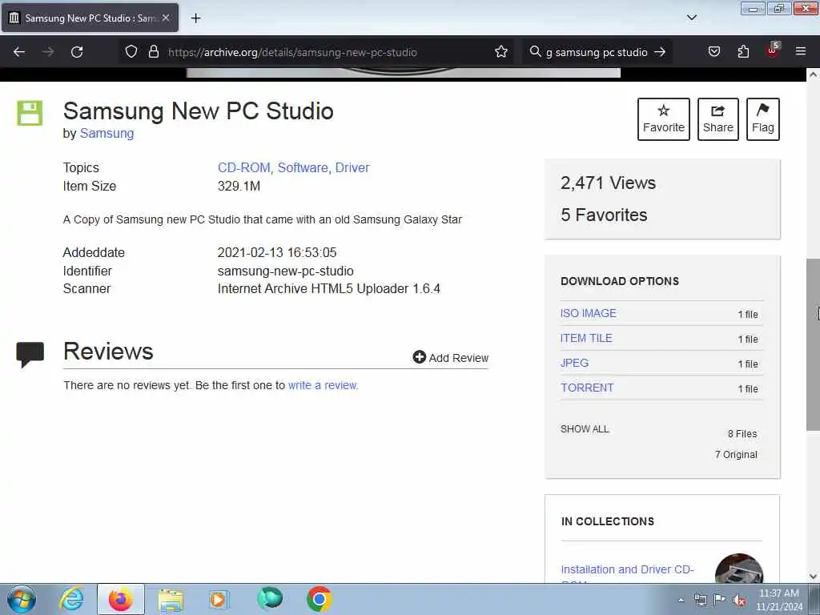The image size is (820, 615).
Task: Click the Share button
Action: point(718,119)
